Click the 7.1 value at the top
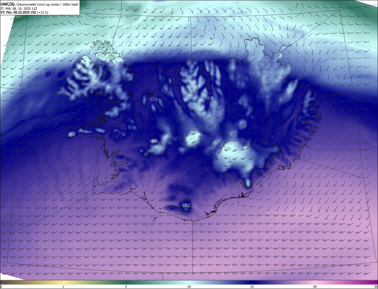Screen dimensions: 378x289 137,8
